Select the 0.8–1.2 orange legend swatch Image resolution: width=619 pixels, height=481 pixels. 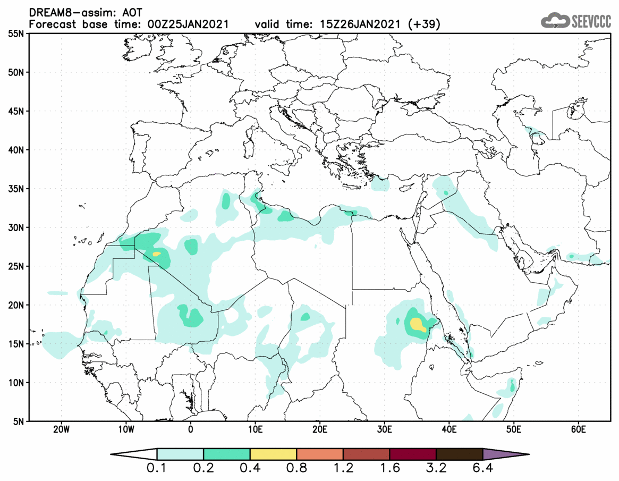320,454
